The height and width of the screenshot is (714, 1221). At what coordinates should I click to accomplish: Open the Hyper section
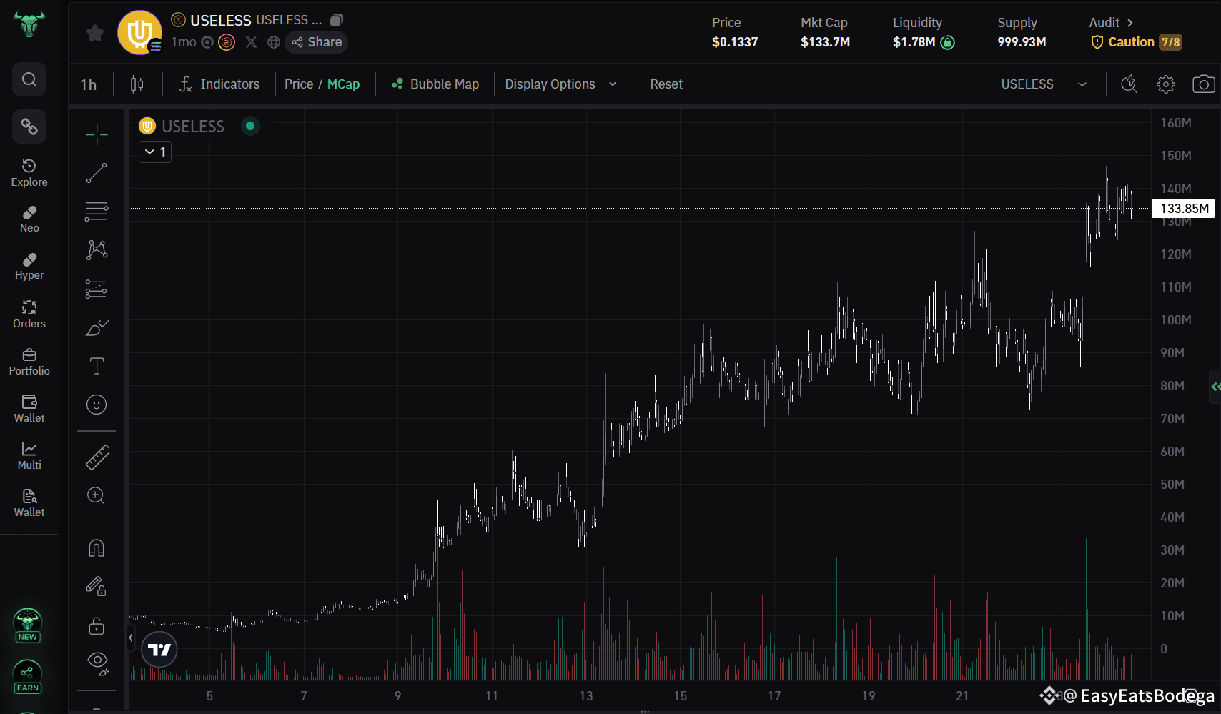coord(29,267)
